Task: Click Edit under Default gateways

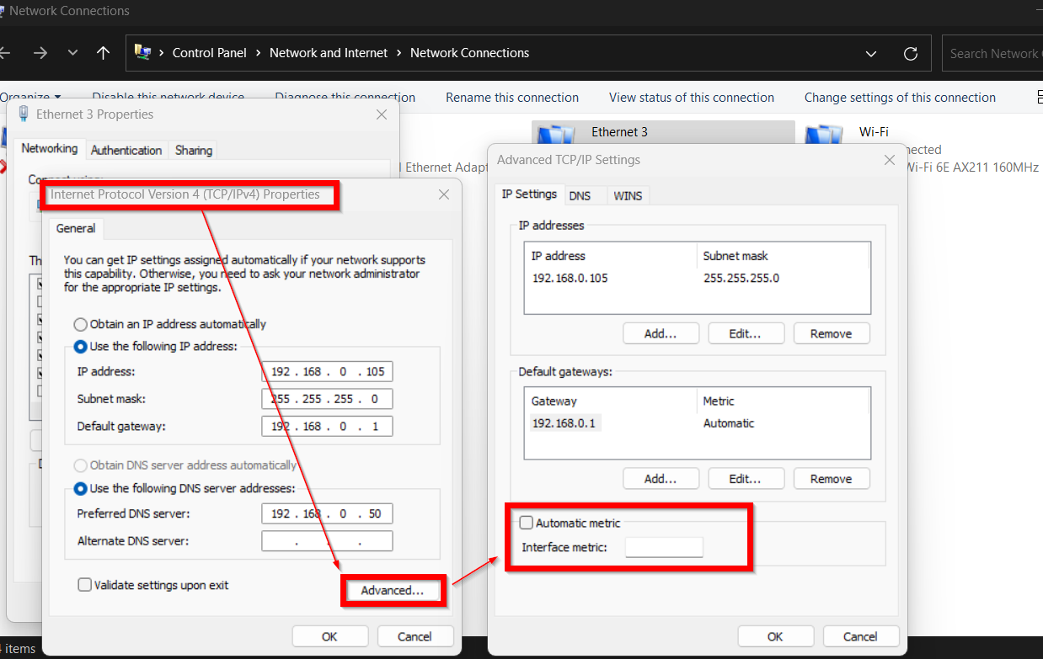Action: (746, 479)
